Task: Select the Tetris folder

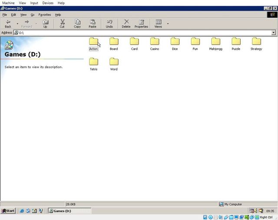Action: (x=93, y=64)
